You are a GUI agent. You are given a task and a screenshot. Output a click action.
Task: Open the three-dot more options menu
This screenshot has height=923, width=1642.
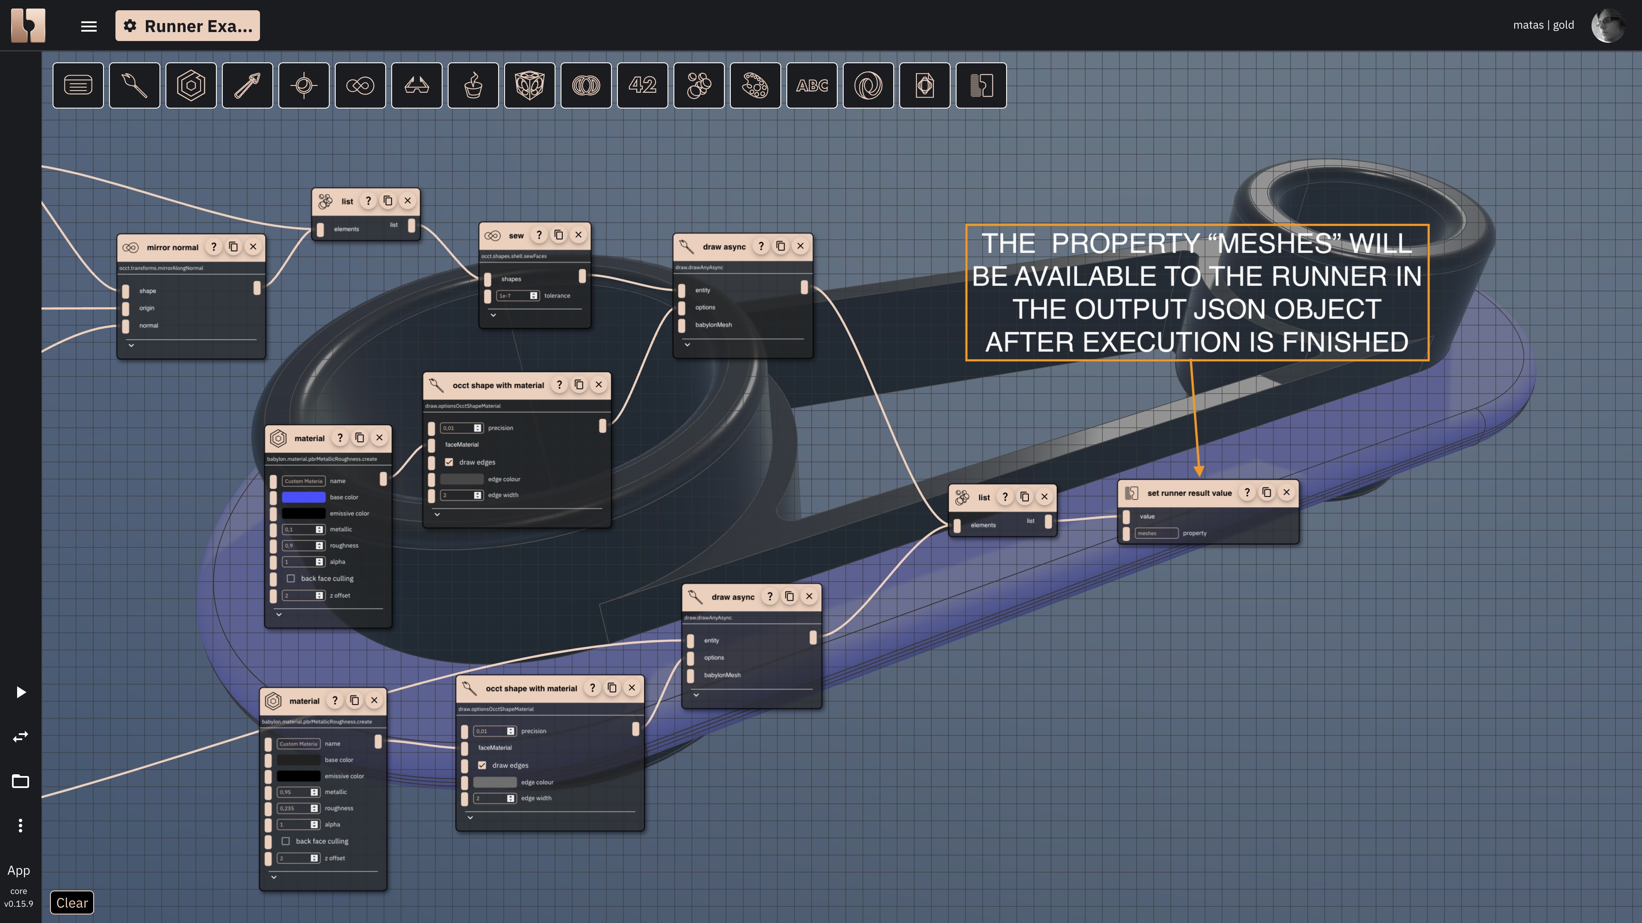point(21,826)
